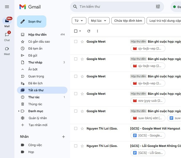Viewport: 181px width, 158px height.
Task: Collapse the 'Ẩn bớt' sidebar section
Action: 33,69
